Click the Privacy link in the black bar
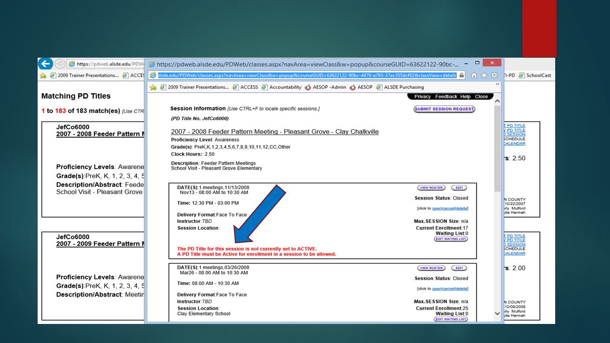 pyautogui.click(x=422, y=96)
